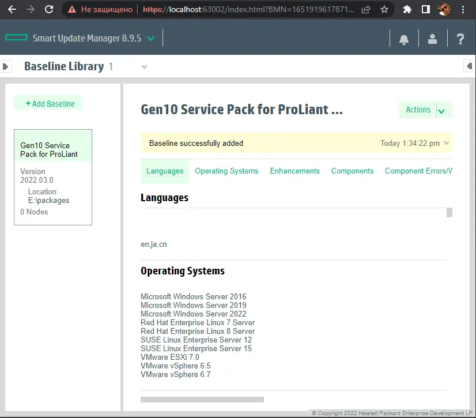Toggle the browser side panel button

pyautogui.click(x=425, y=9)
